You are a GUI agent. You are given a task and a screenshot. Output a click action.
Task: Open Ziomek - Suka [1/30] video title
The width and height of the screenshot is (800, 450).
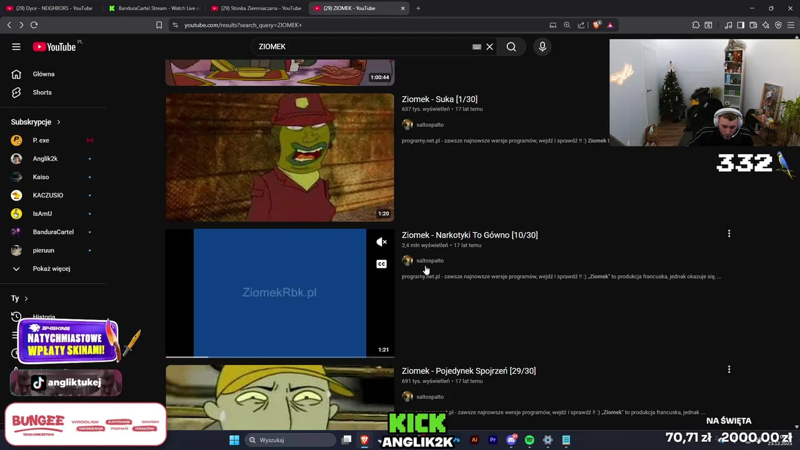click(439, 99)
